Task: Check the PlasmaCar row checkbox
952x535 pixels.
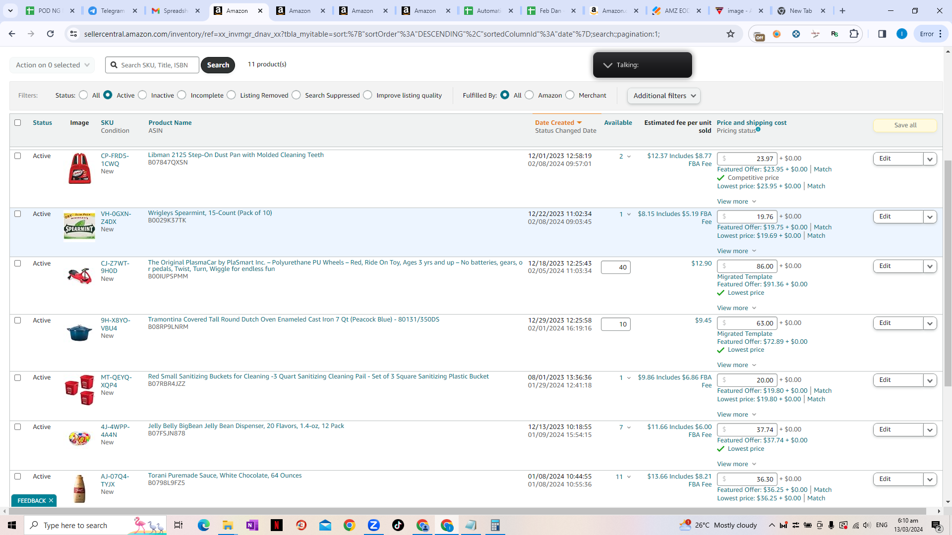Action: point(18,263)
